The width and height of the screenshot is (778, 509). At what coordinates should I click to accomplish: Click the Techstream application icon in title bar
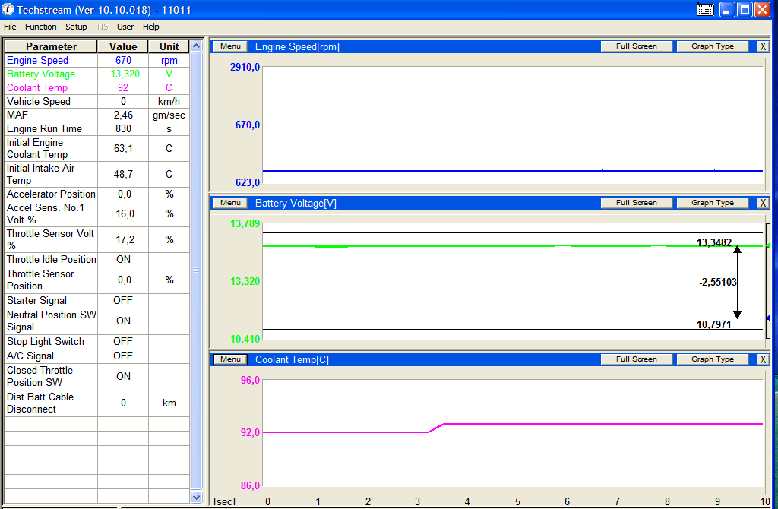point(8,9)
